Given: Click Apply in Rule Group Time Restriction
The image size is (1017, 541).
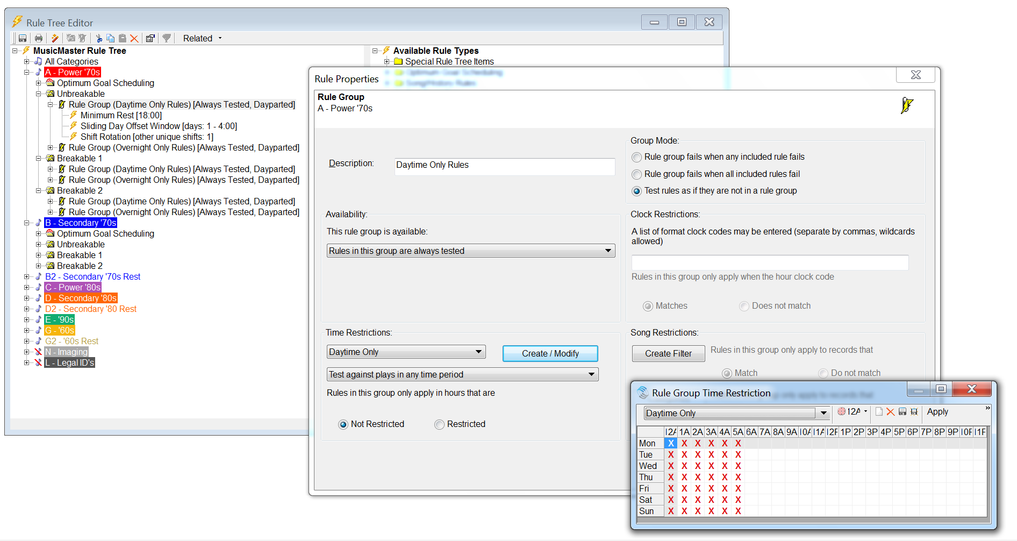Looking at the screenshot, I should [937, 412].
